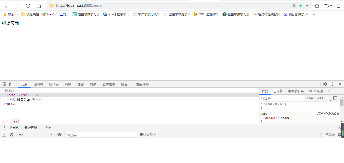Switch to the 内存 tab
344x163 pixels.
point(93,84)
